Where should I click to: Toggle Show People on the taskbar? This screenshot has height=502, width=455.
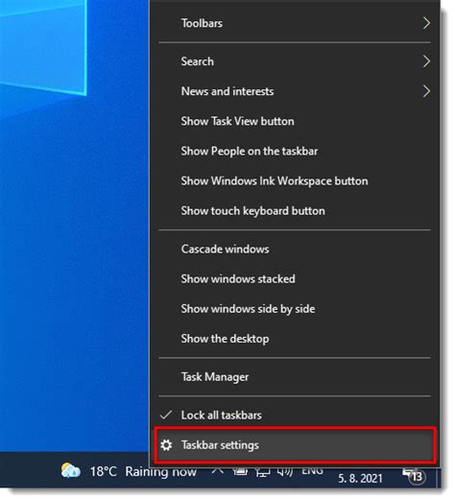(295, 151)
